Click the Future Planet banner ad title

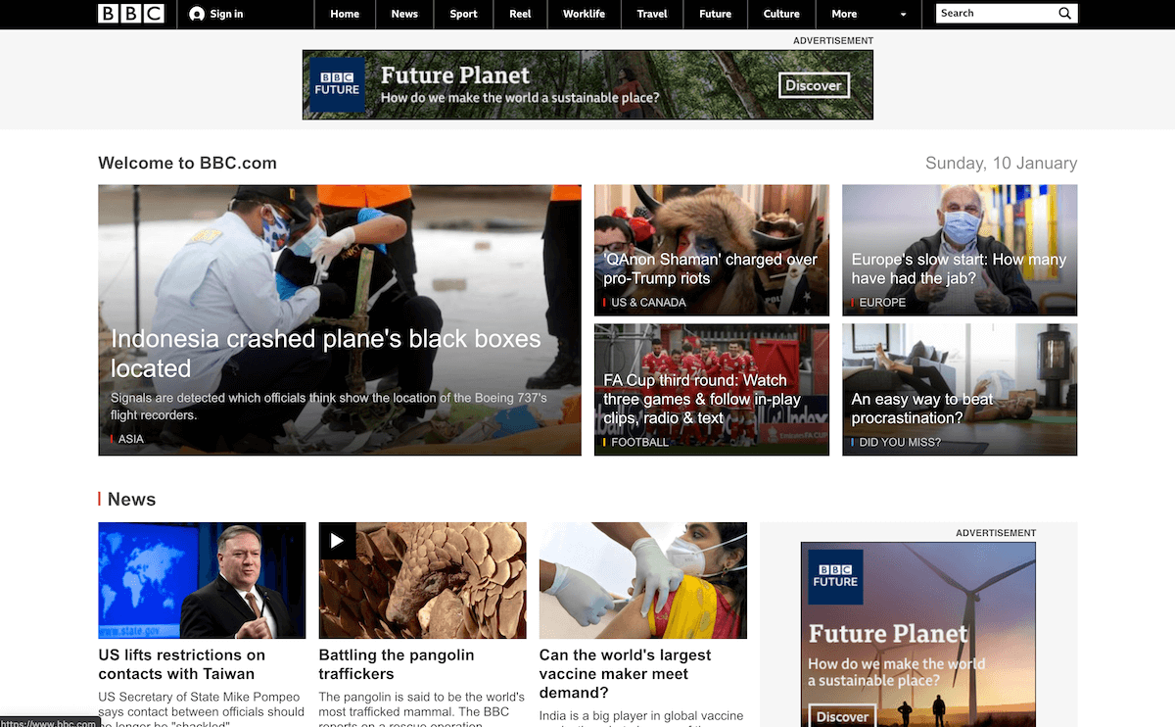pyautogui.click(x=454, y=75)
